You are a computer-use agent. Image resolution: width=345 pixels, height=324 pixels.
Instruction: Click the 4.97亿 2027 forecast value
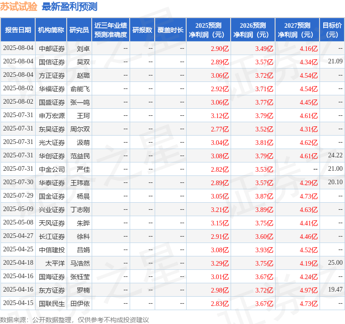(x=309, y=290)
